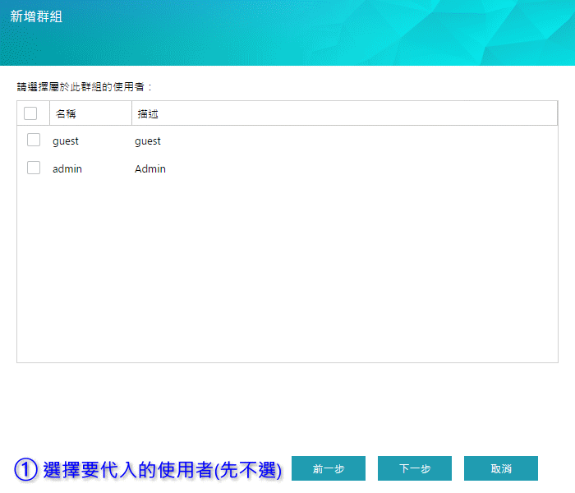Click the Admin description text
The height and width of the screenshot is (493, 575).
(x=150, y=168)
